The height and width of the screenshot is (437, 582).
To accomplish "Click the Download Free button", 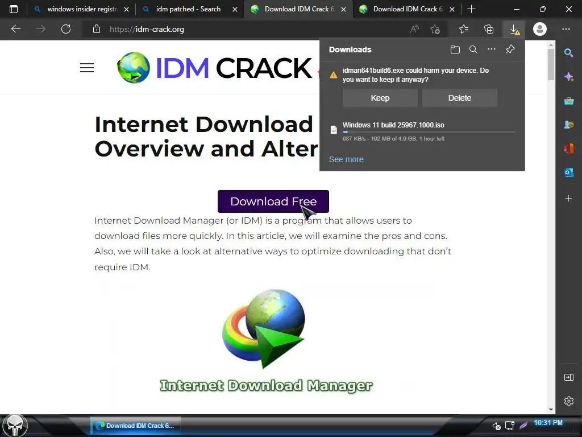I will point(273,201).
